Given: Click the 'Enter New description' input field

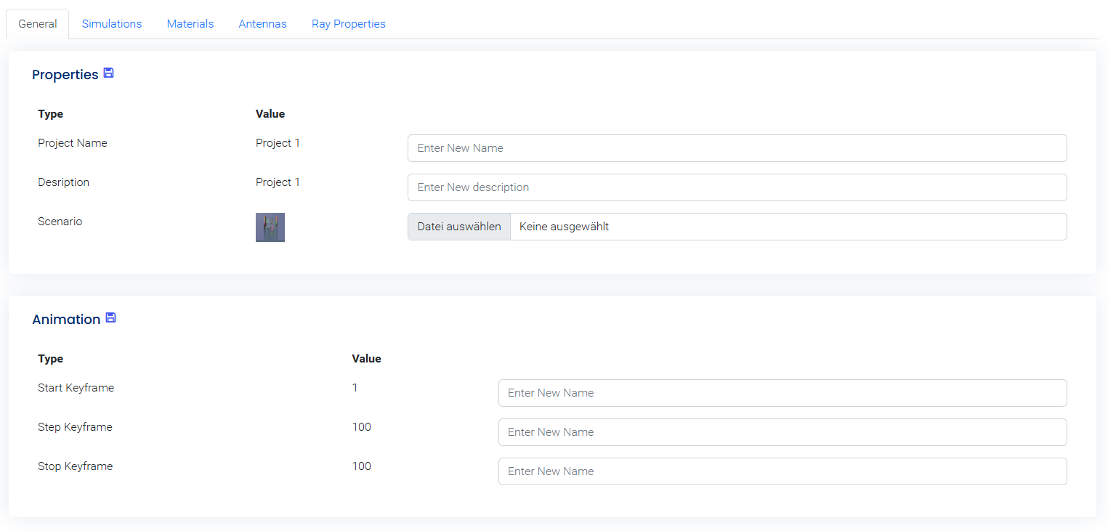Looking at the screenshot, I should [x=737, y=187].
